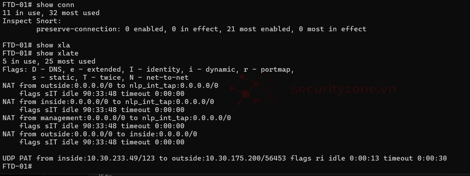The width and height of the screenshot is (470, 176).
Task: Click the "s - static, T - twice" legend line
Action: (x=110, y=78)
